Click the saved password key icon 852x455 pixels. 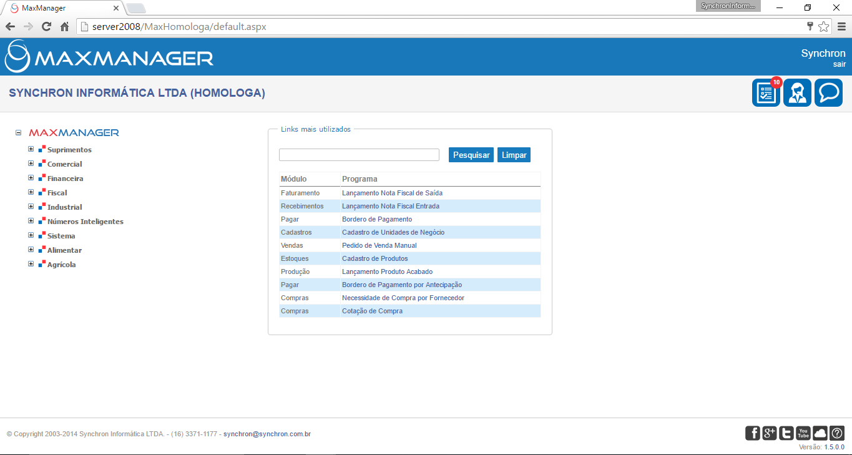click(810, 27)
